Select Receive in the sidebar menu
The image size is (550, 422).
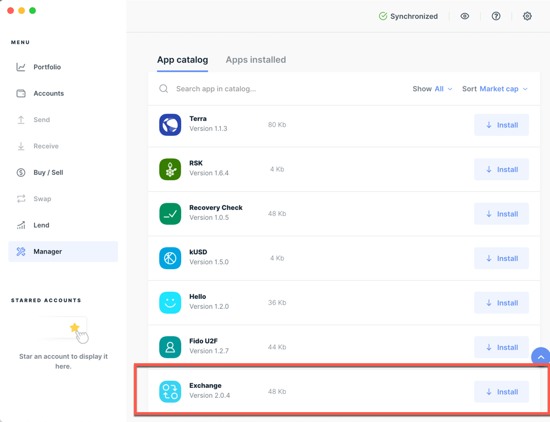[63, 146]
